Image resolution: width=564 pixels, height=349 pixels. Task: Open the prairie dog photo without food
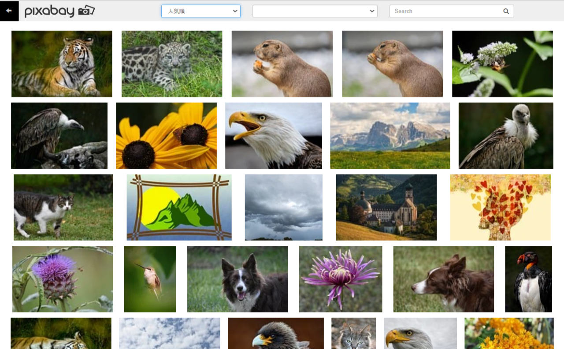pyautogui.click(x=392, y=64)
